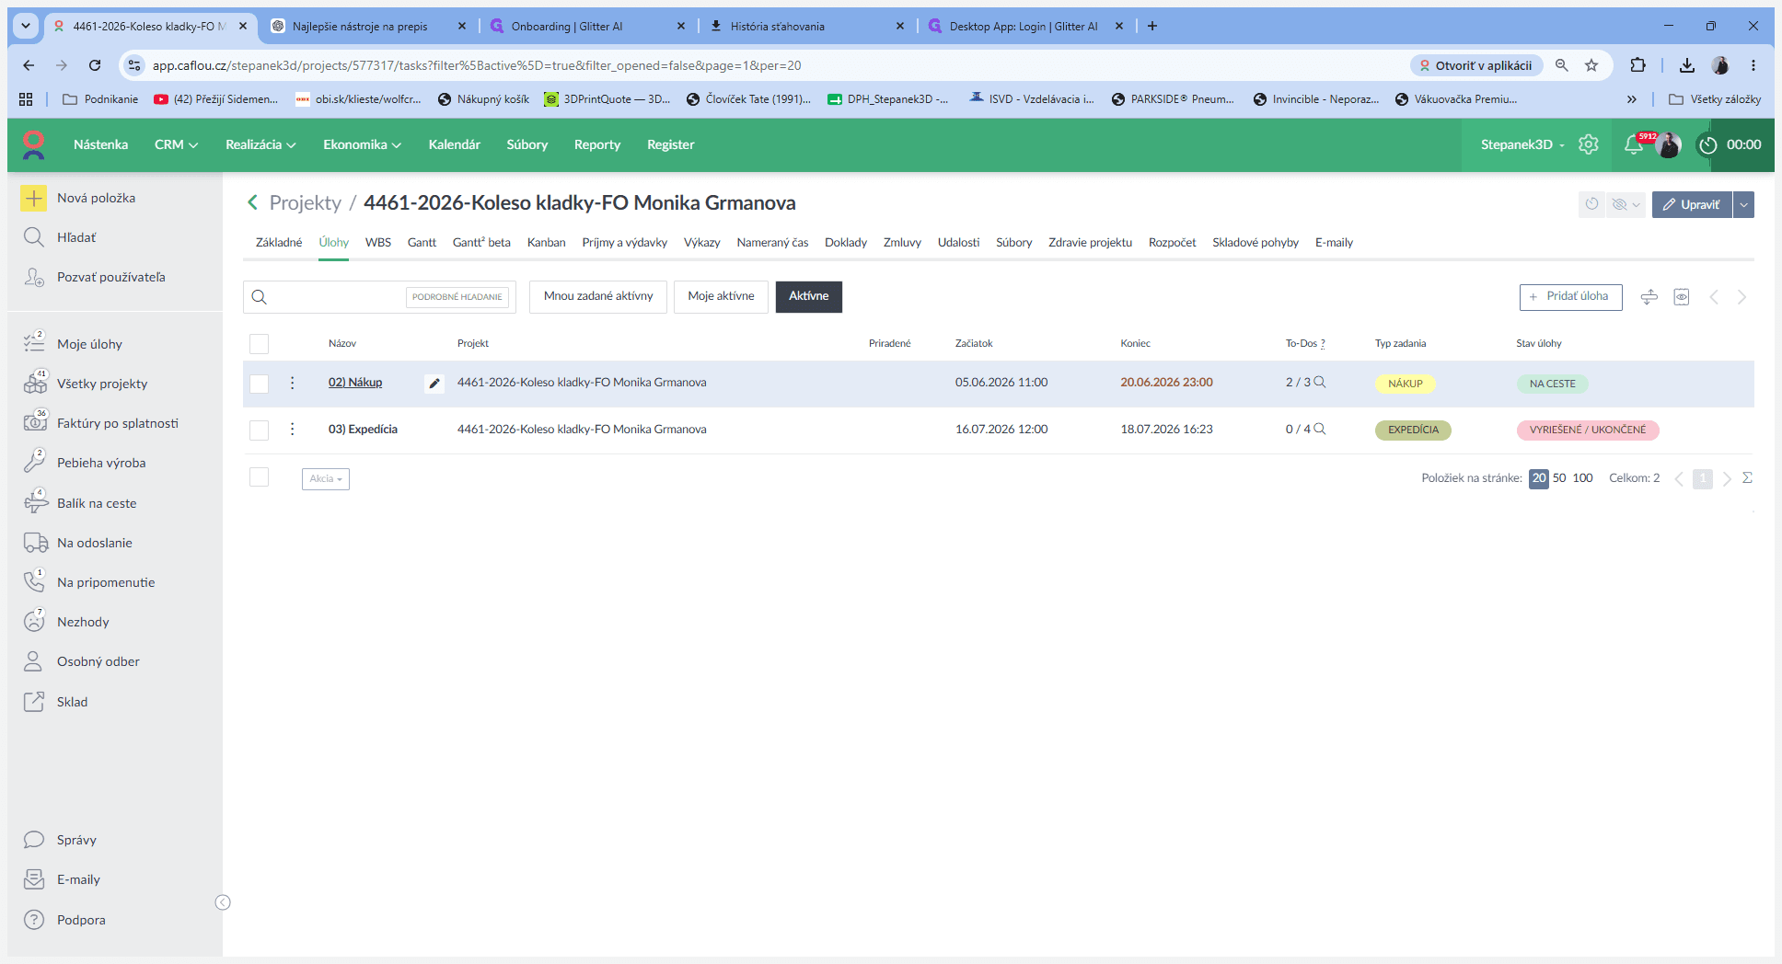Open Prebieha výroba view
The image size is (1782, 964).
click(x=101, y=463)
